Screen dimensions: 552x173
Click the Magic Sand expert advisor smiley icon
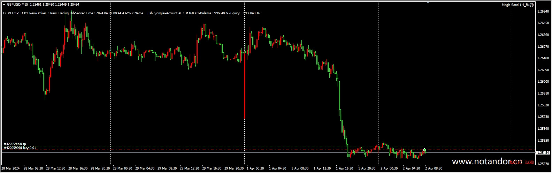(531, 5)
